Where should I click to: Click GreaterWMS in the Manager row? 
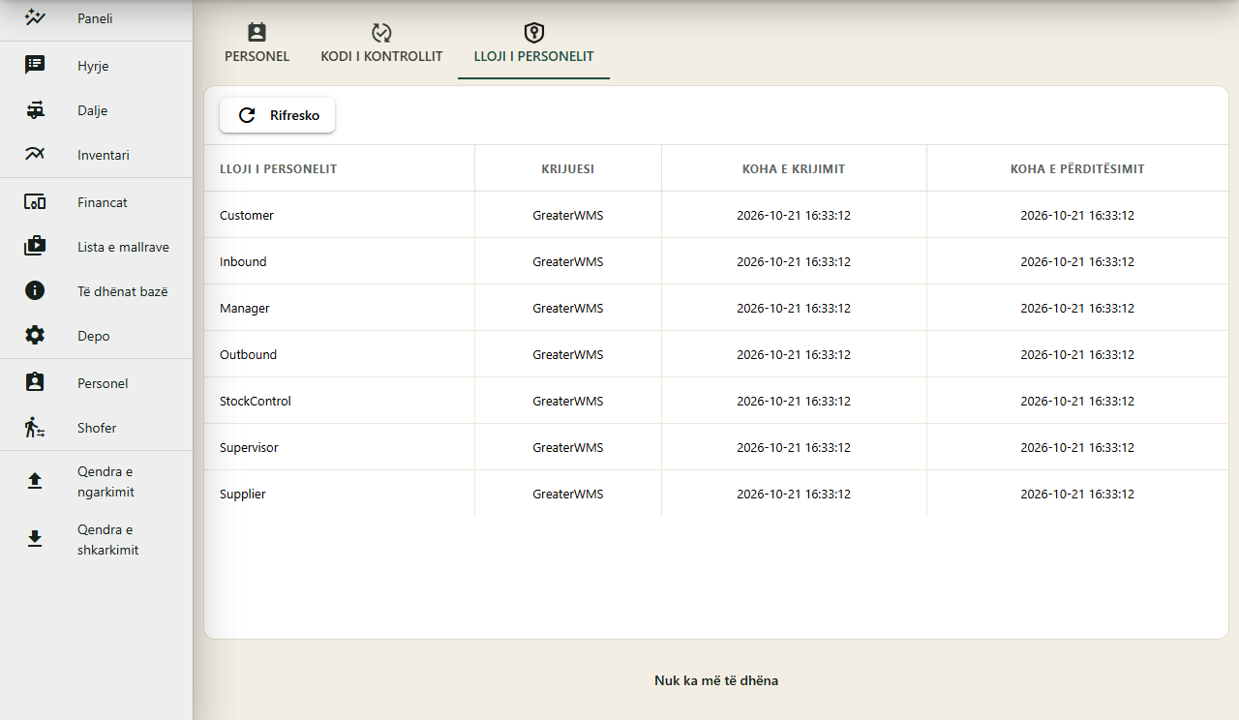(x=568, y=308)
